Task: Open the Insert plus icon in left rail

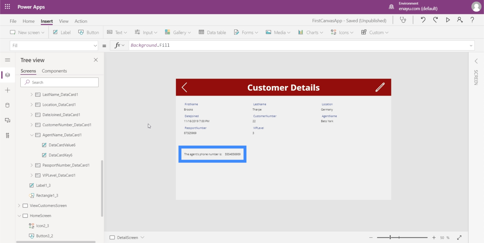Action: pos(7,90)
